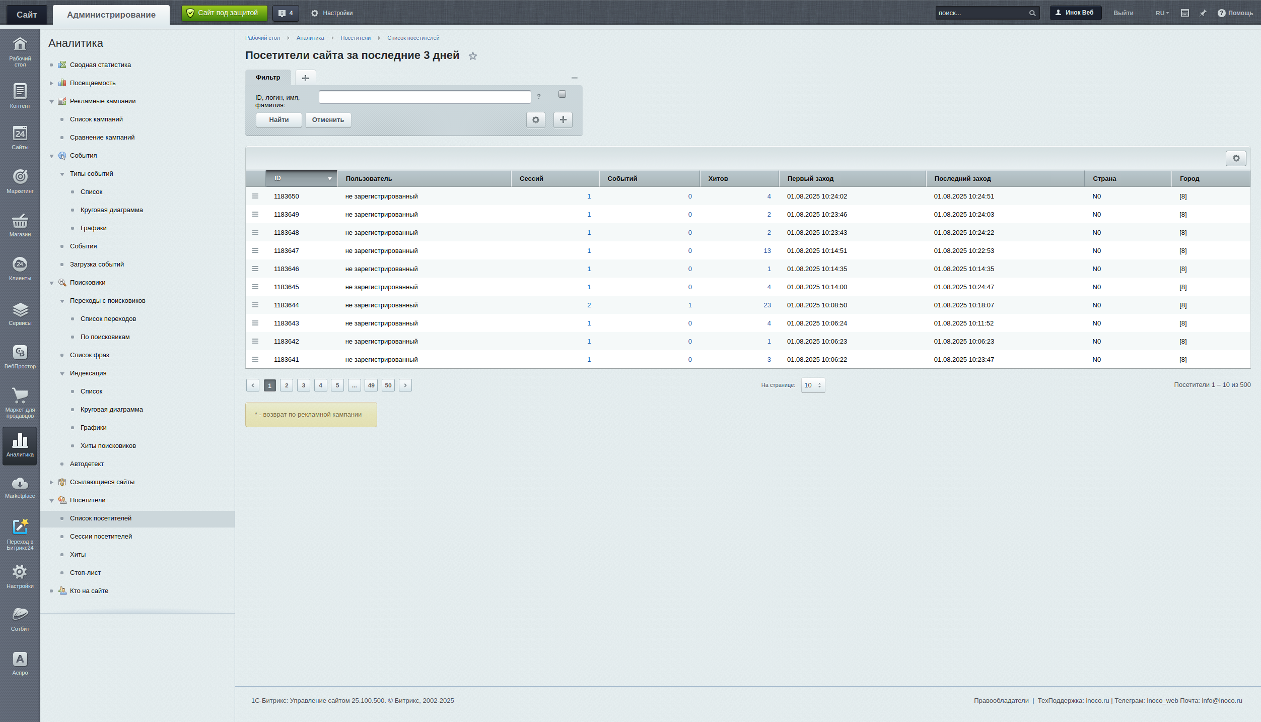
Task: Open the RU language dropdown
Action: tap(1162, 13)
